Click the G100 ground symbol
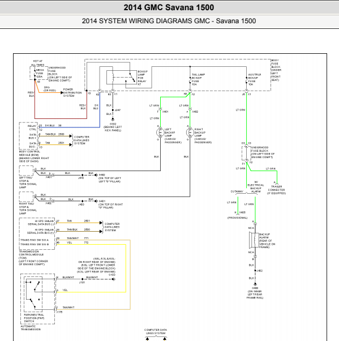The height and width of the screenshot is (341, 339). (113, 279)
